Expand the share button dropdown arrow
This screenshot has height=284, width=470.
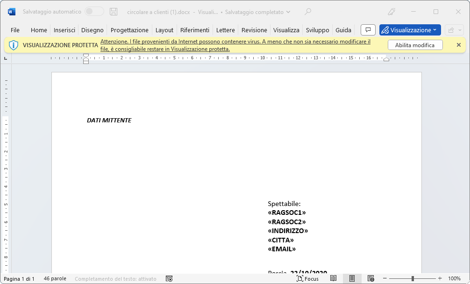click(460, 30)
